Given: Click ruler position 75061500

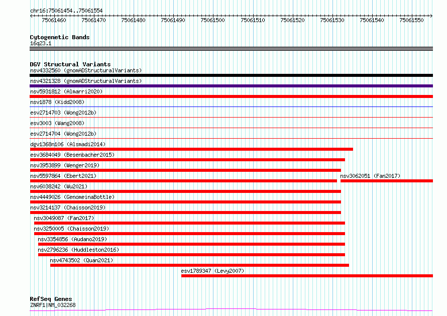Looking at the screenshot, I should (212, 20).
